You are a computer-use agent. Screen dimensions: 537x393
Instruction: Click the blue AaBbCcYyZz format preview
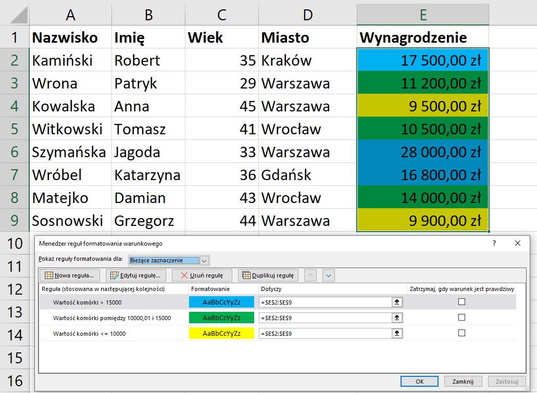point(221,301)
